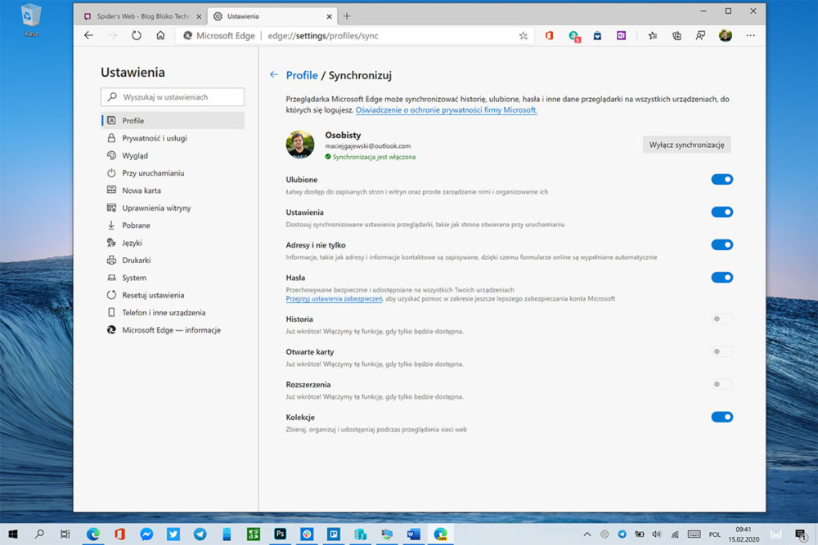The width and height of the screenshot is (818, 545).
Task: Switch to Spider's Web browser tab
Action: [141, 16]
